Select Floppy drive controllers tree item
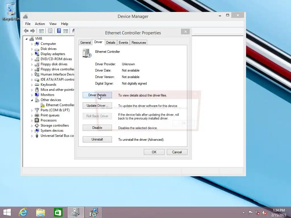Screen dimensions: 291x218 pyautogui.click(x=57, y=69)
